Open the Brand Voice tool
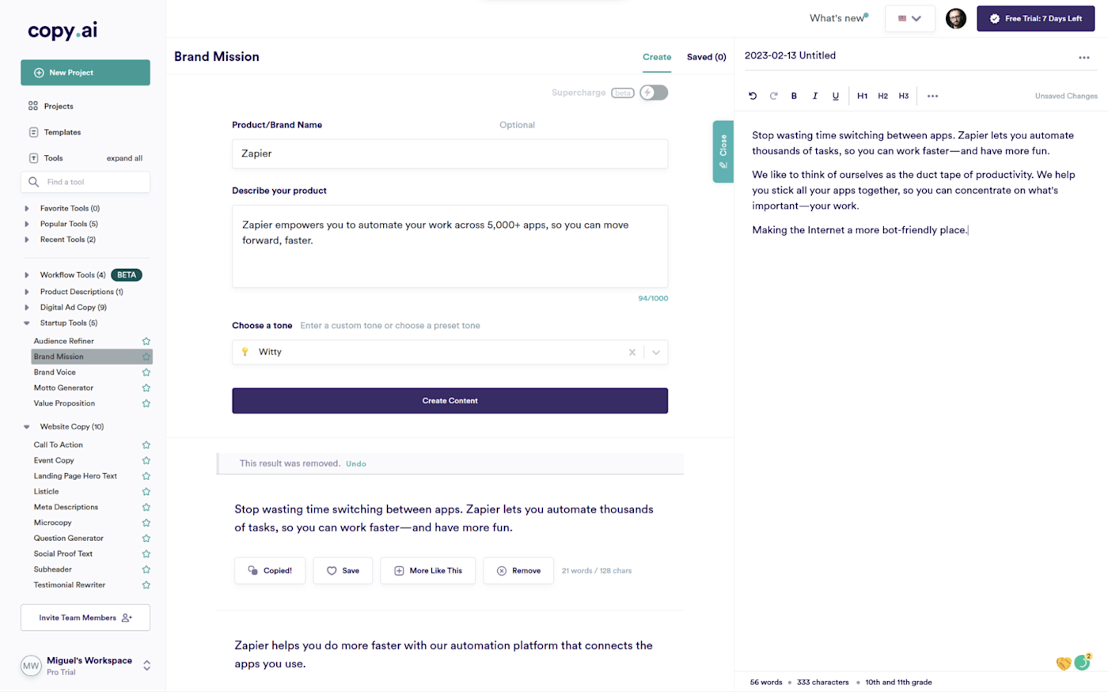 [x=55, y=372]
